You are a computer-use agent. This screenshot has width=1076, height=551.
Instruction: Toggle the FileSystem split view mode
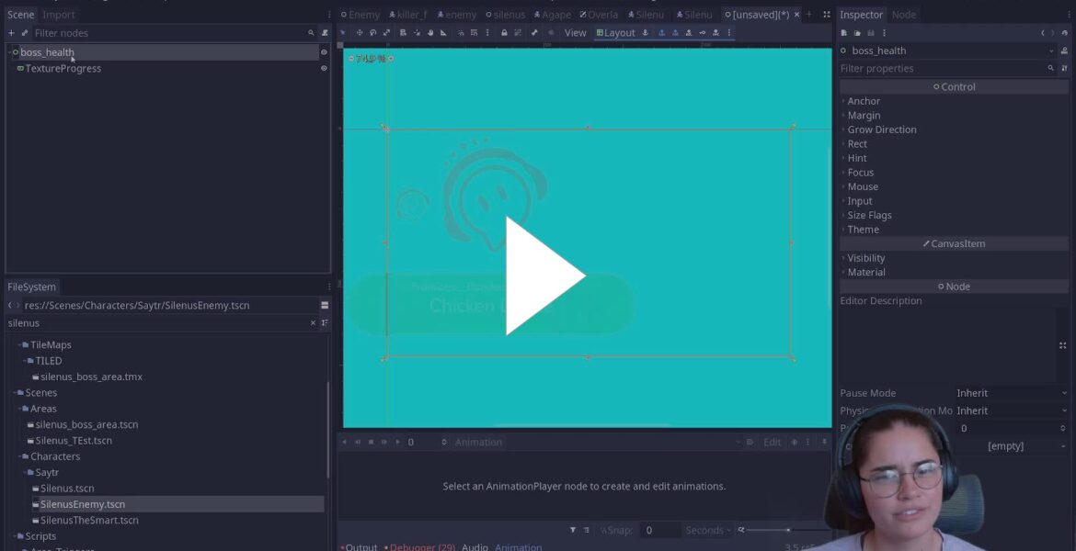pyautogui.click(x=325, y=306)
